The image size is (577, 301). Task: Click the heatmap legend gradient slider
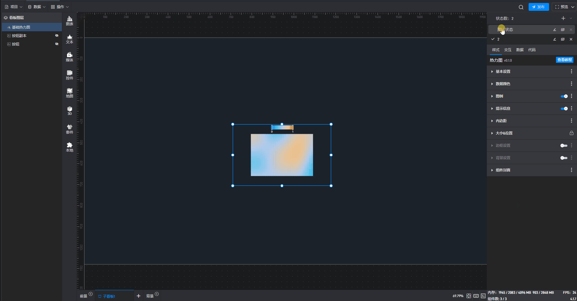(282, 127)
